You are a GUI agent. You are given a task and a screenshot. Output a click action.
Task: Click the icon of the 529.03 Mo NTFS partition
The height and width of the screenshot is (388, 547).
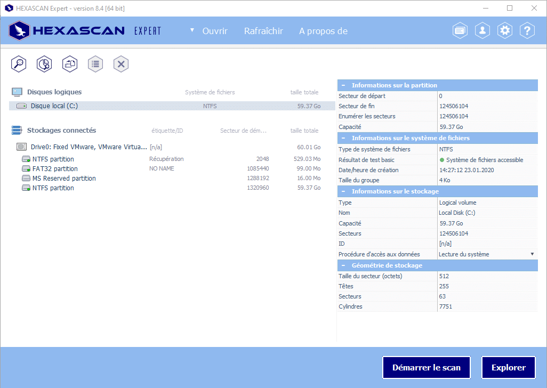(26, 159)
